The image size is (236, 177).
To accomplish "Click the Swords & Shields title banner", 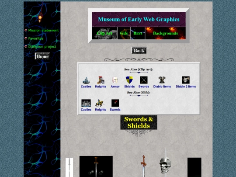I will point(139,122).
